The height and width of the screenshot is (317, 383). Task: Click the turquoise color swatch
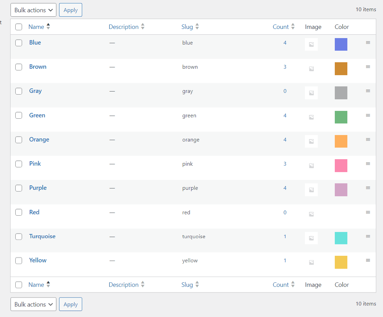341,238
